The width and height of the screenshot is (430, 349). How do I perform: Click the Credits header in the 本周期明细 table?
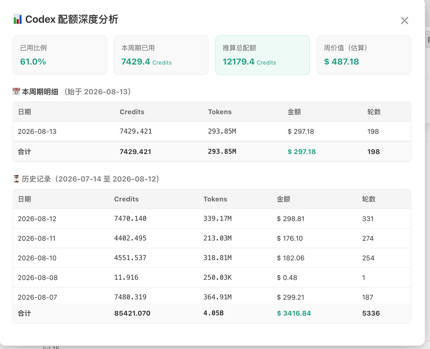click(x=132, y=112)
